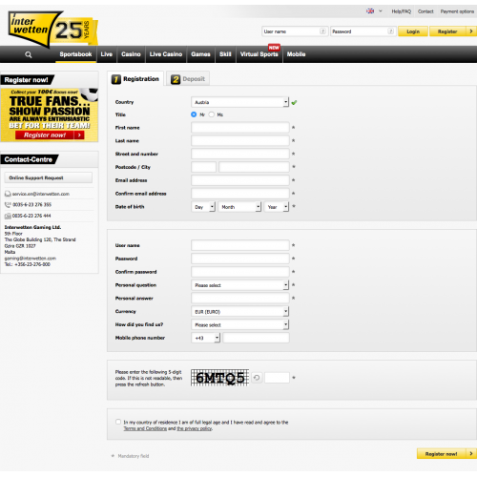Switch to the Deposit tab

click(188, 79)
